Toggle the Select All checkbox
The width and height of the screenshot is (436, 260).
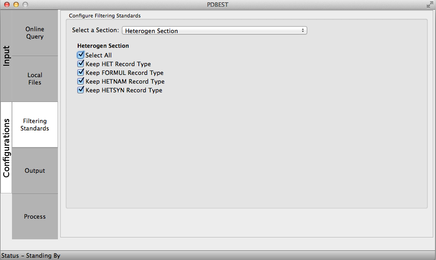tap(81, 55)
